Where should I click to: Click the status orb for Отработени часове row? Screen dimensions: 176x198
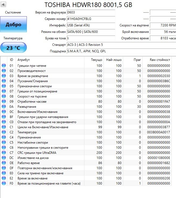tap(4, 102)
